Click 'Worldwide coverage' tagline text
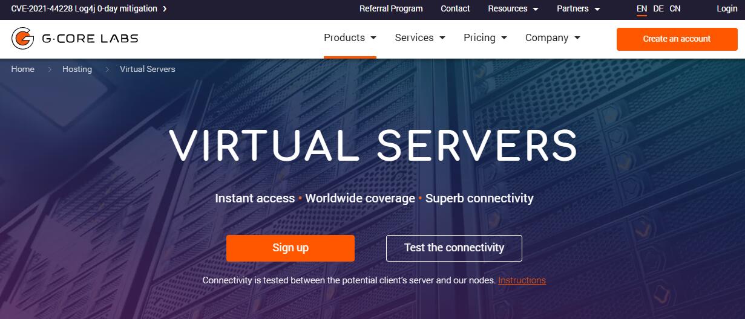Screen dimensions: 745x319 point(360,198)
